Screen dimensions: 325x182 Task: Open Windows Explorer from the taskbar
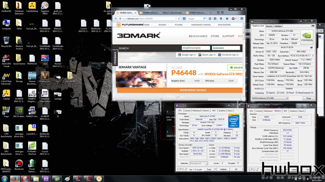pyautogui.click(x=36, y=179)
